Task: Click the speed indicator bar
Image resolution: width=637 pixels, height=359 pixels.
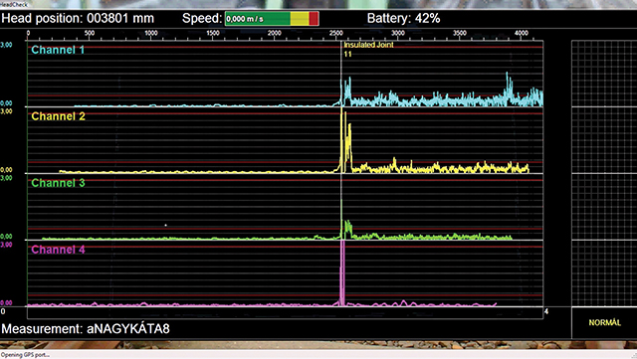Action: (272, 19)
